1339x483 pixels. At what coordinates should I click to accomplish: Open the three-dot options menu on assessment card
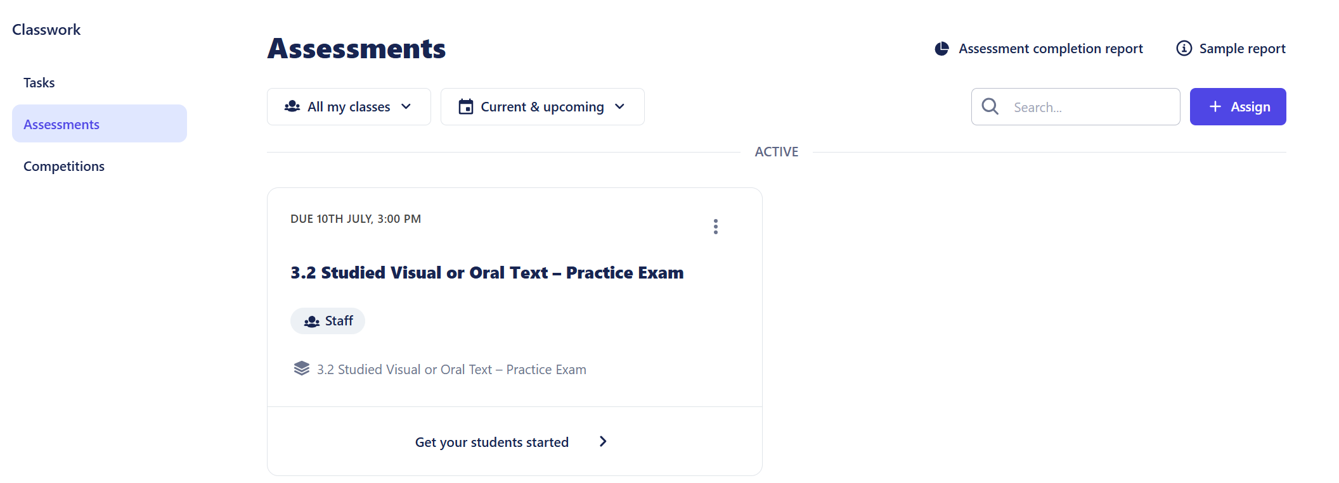pyautogui.click(x=715, y=227)
